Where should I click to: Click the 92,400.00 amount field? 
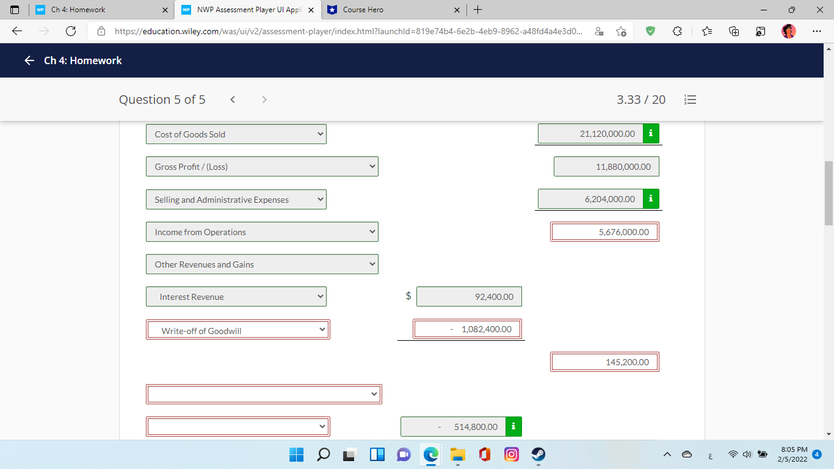click(x=469, y=297)
